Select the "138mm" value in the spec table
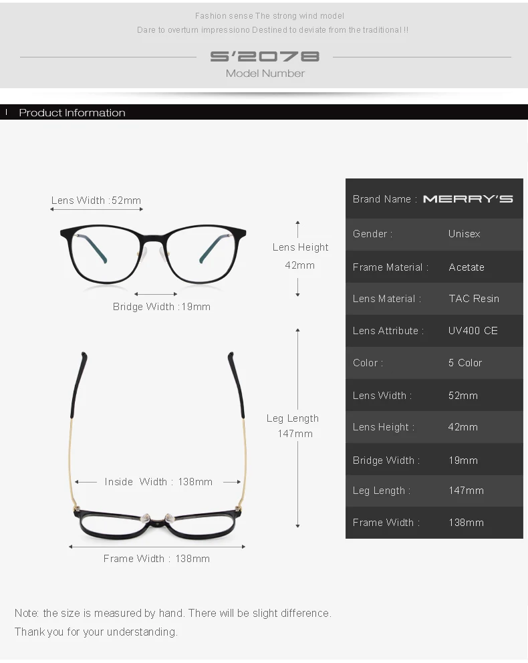 pos(466,523)
